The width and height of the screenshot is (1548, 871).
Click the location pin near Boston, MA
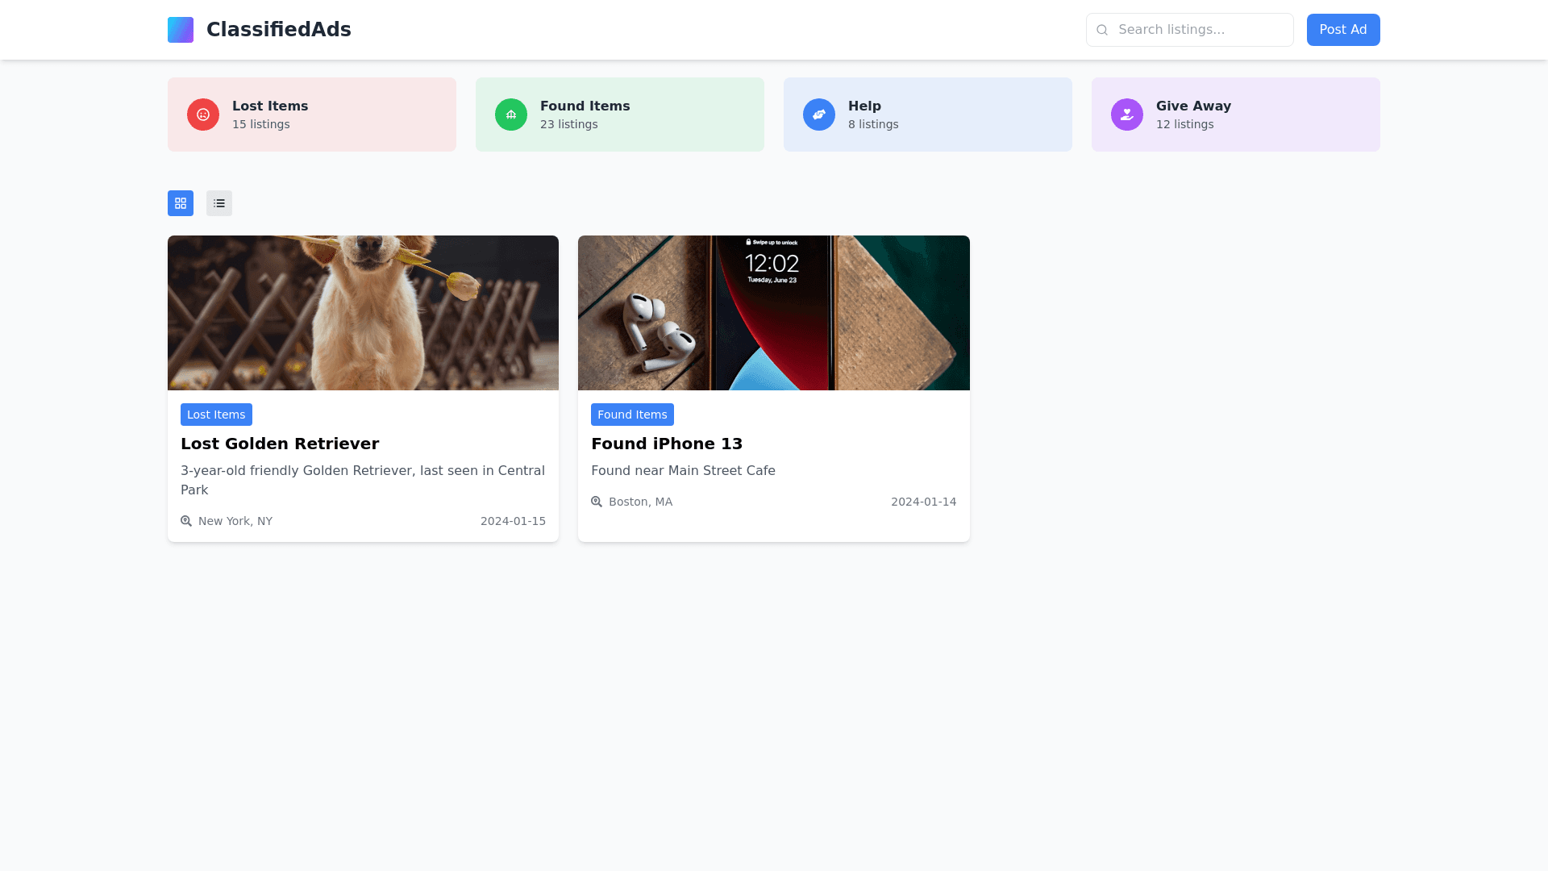pyautogui.click(x=597, y=501)
